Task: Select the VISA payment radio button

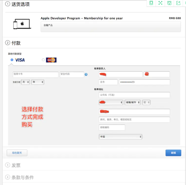Action: 12,60
